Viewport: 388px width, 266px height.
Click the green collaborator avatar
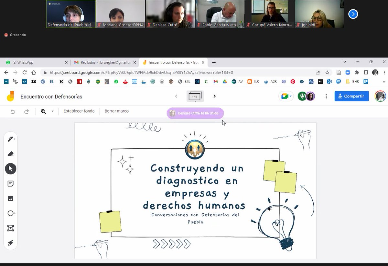tap(302, 96)
